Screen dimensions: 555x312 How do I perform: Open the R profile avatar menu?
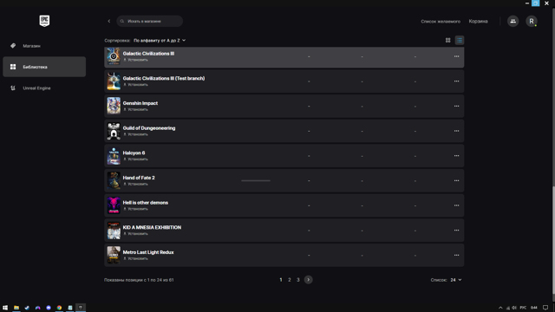coord(532,21)
